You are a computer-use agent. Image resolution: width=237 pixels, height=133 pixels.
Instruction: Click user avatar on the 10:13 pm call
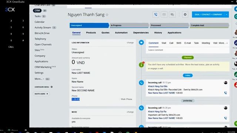tap(226, 83)
